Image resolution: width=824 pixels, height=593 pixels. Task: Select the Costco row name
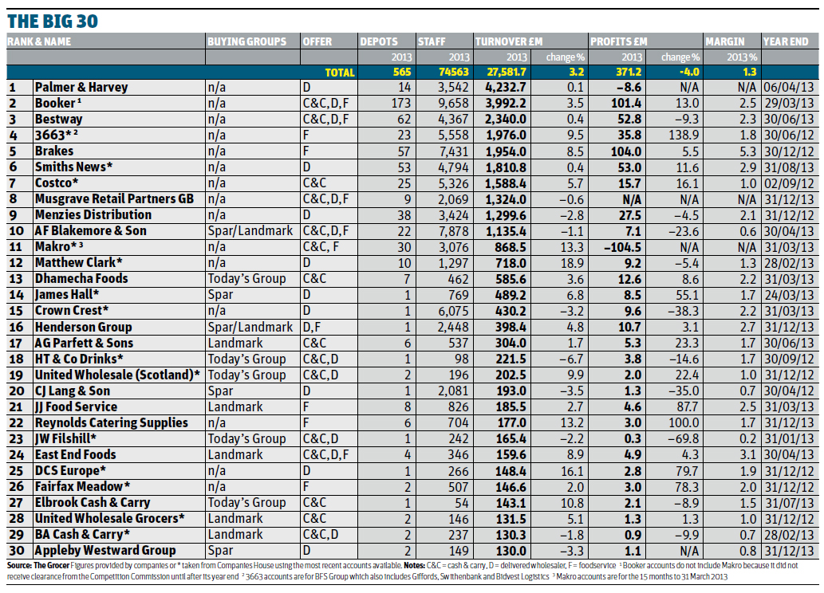point(57,183)
